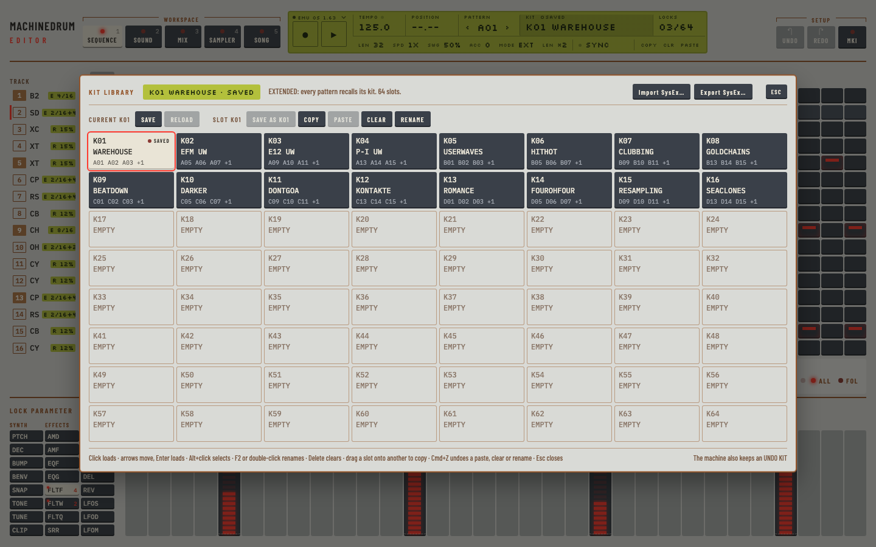Click the Paste slot button
Screen dimensions: 876x547
point(343,119)
